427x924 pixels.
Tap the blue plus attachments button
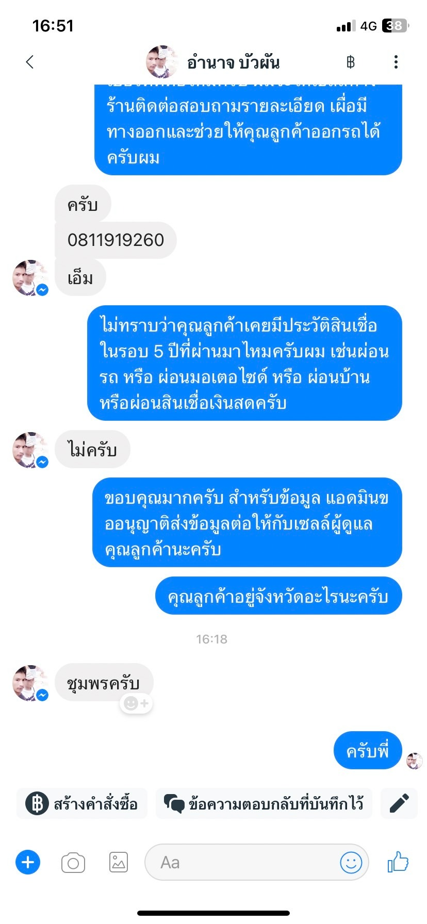(x=28, y=862)
